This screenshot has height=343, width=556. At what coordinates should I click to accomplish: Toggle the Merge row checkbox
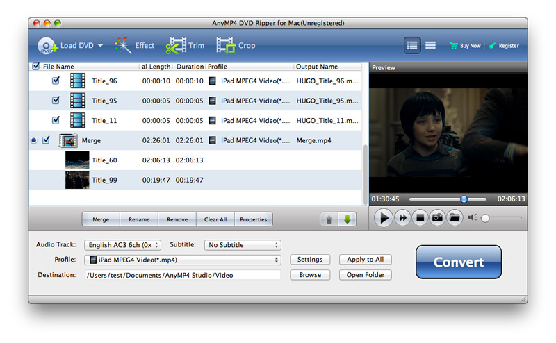tap(46, 140)
